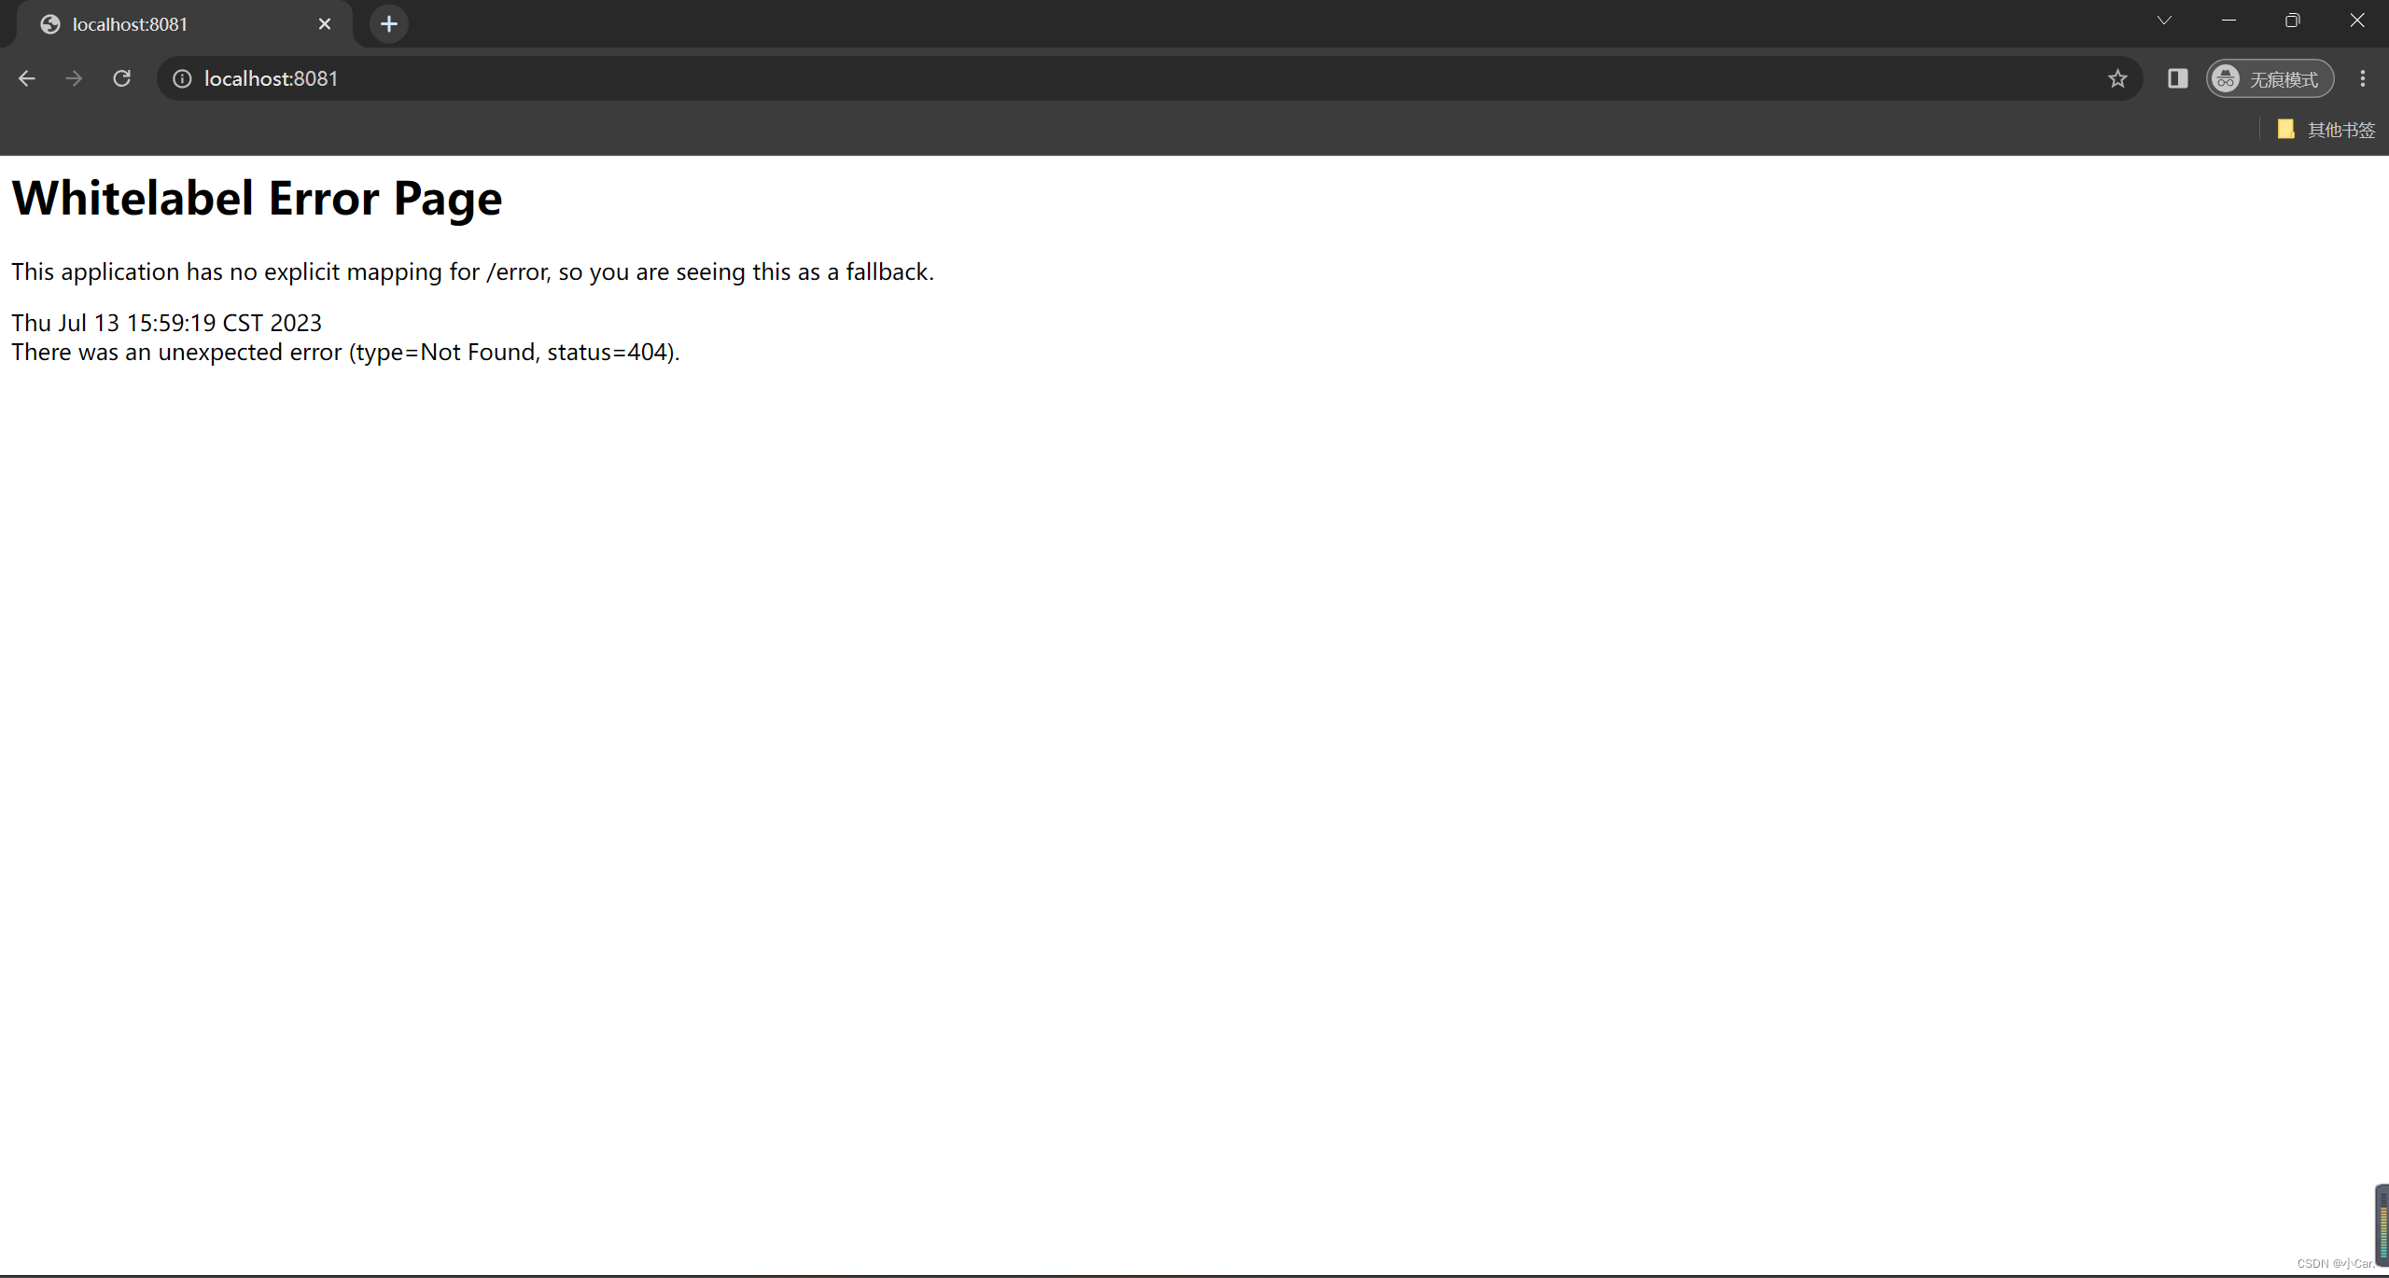This screenshot has height=1278, width=2389.
Task: Click the status=404 error message line
Action: point(345,353)
